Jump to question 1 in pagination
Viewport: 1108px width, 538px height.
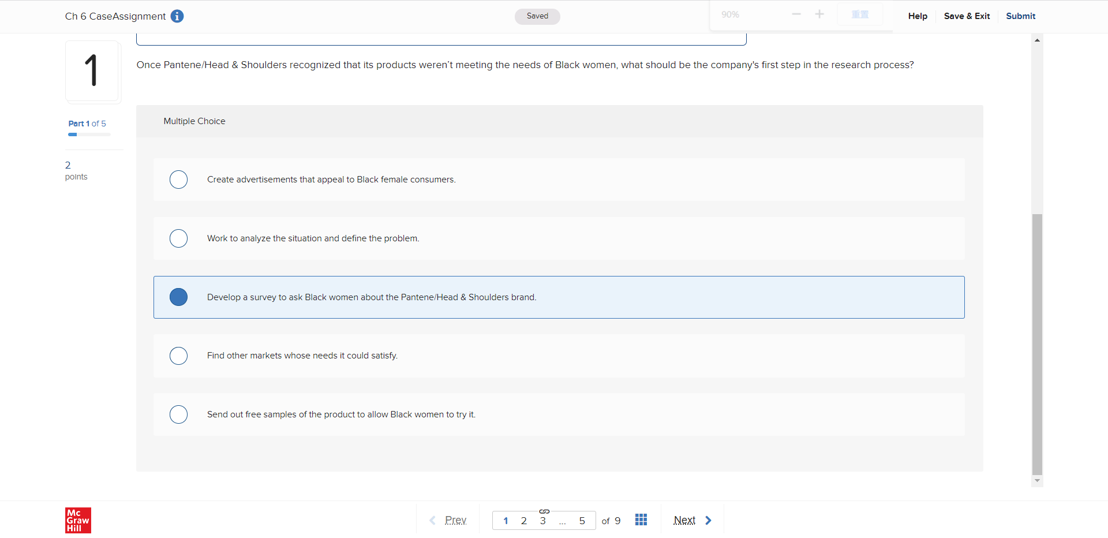coord(506,521)
